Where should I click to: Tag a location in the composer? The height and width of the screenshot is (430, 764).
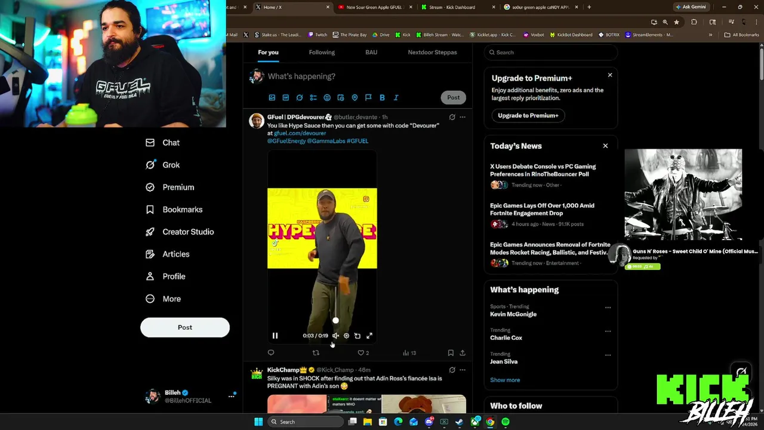point(355,97)
